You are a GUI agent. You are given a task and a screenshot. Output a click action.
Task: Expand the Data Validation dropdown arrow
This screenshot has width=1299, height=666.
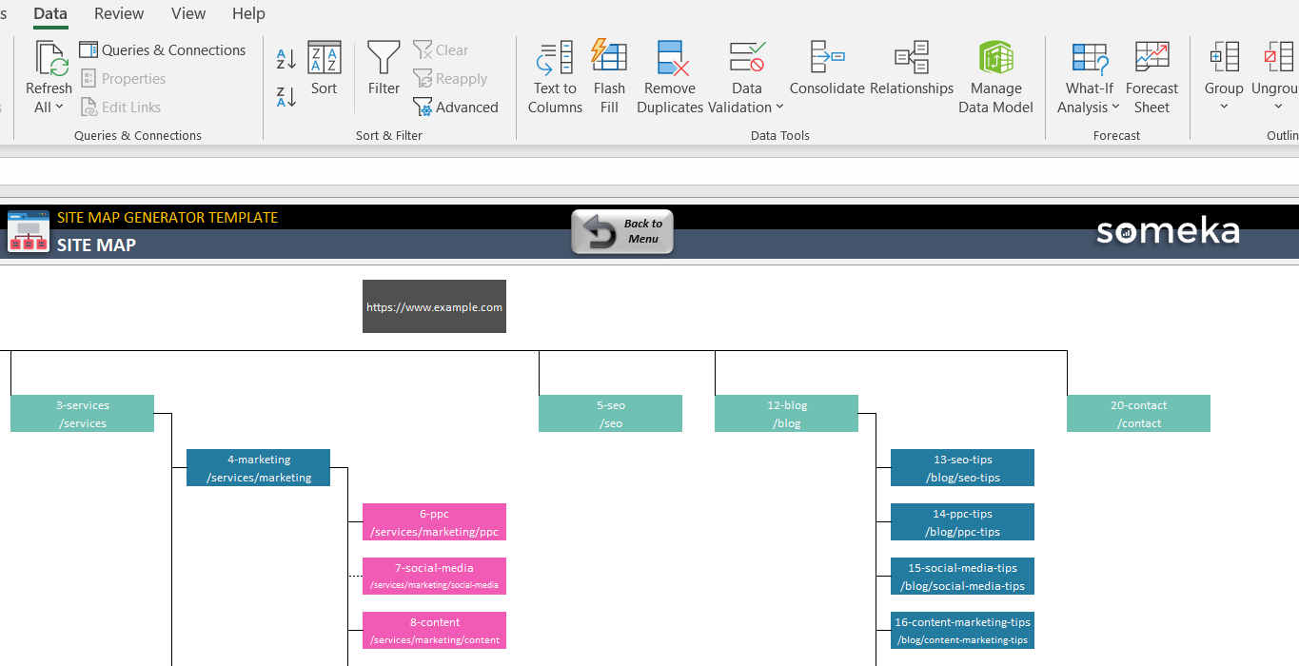tap(779, 108)
